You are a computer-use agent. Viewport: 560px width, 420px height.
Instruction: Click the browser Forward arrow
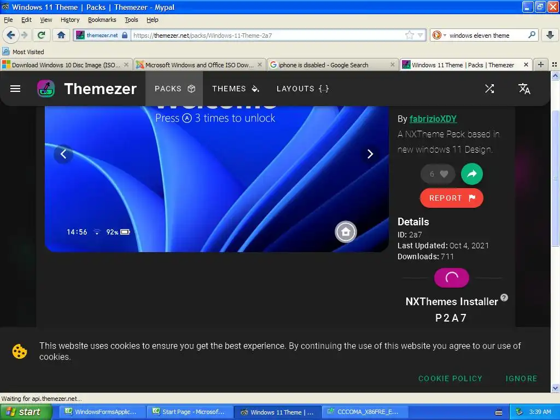24,35
